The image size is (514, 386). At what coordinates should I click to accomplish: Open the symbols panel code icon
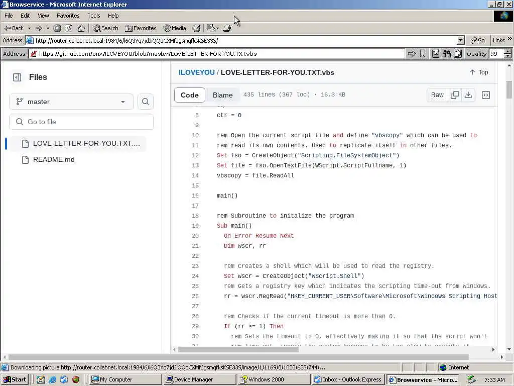pos(486,95)
